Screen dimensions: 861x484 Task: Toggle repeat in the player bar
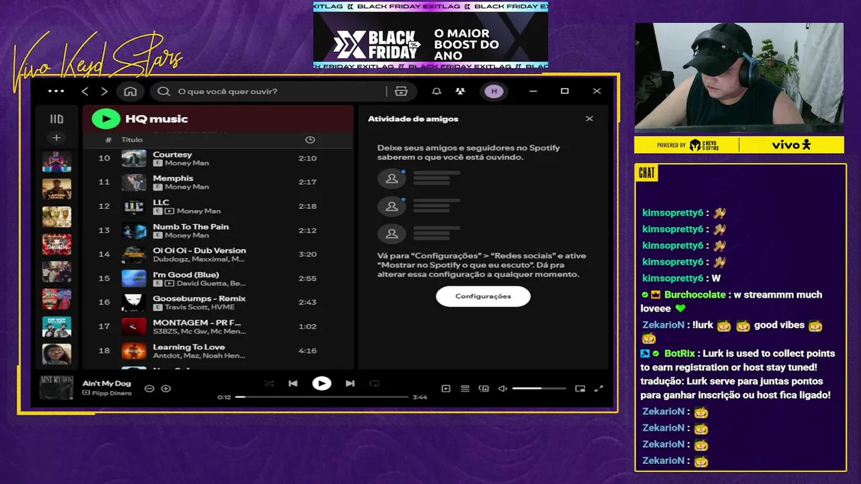[x=375, y=384]
